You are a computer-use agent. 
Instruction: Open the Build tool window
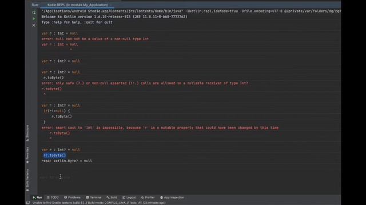[x=112, y=198]
